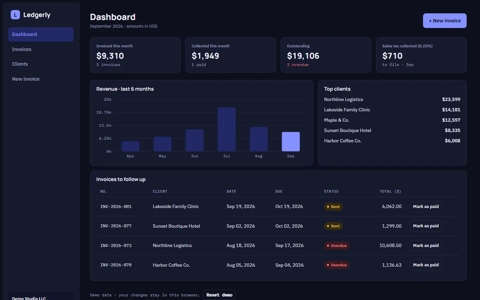Click the Overdue badge for INV-2026-070

coord(337,265)
